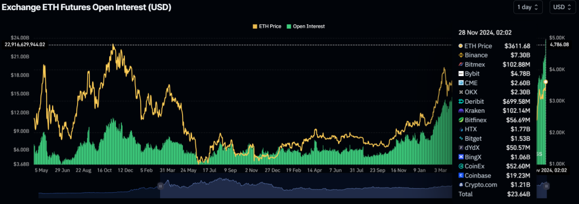Click the Exchange ETH Futures chart title

pyautogui.click(x=87, y=7)
